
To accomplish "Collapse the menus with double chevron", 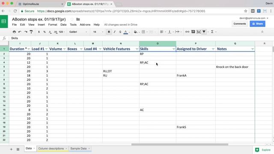I will click(x=262, y=32).
